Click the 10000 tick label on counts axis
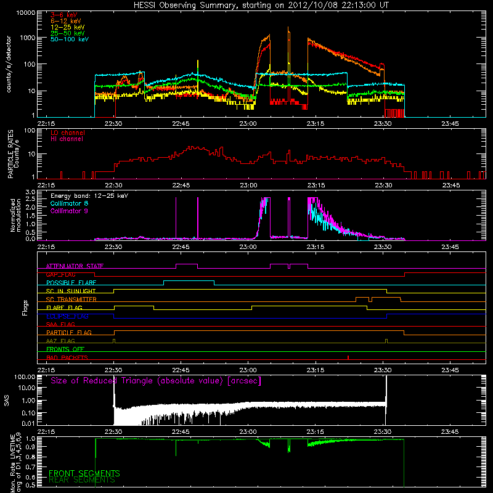This screenshot has height=493, width=493. click(x=26, y=12)
